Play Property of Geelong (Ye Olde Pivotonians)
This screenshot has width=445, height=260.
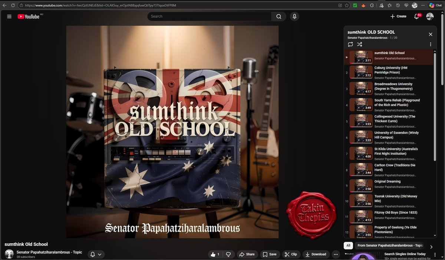click(x=388, y=232)
